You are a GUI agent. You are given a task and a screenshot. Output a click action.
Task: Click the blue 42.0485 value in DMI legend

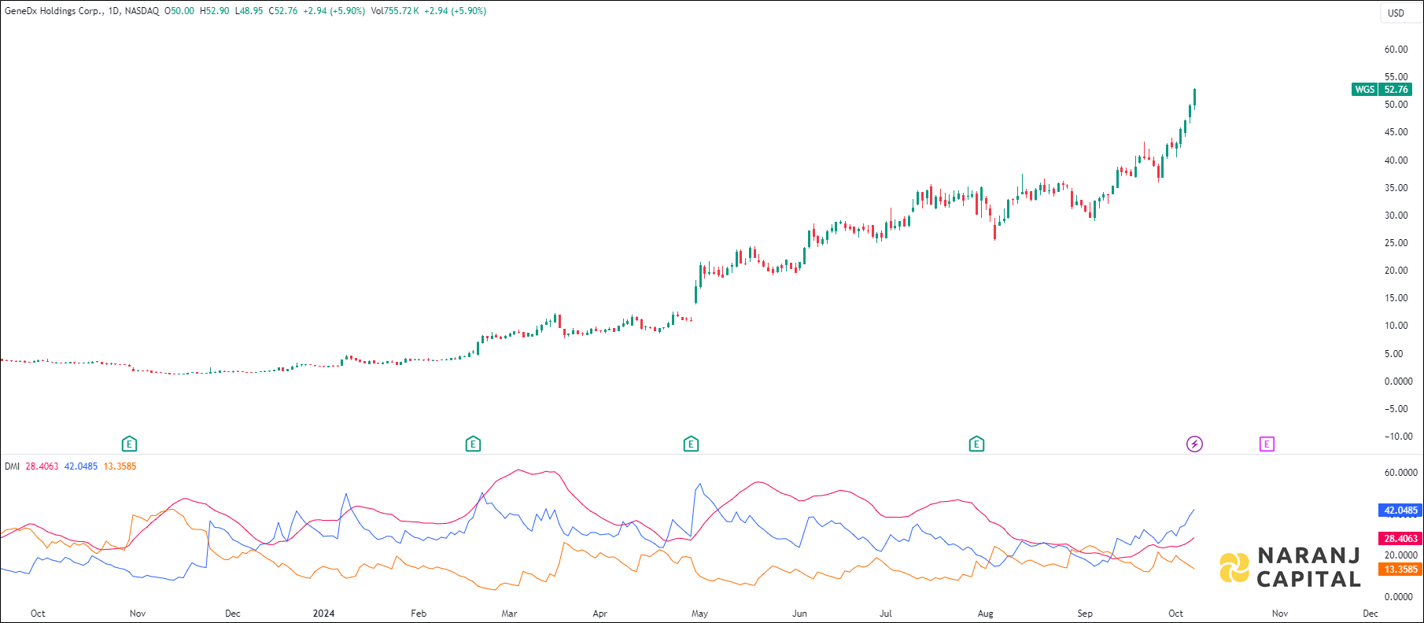(x=81, y=466)
